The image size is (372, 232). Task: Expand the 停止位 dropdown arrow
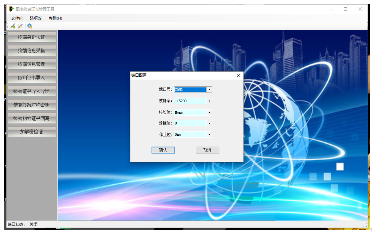pyautogui.click(x=209, y=135)
